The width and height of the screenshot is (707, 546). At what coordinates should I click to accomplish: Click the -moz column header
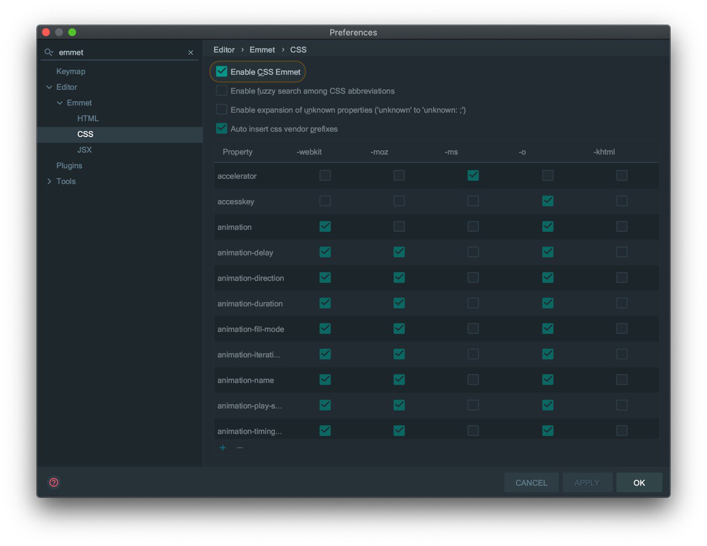click(x=379, y=152)
